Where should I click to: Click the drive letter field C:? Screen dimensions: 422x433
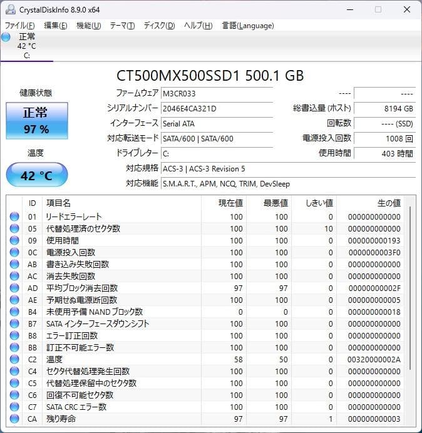coord(217,153)
